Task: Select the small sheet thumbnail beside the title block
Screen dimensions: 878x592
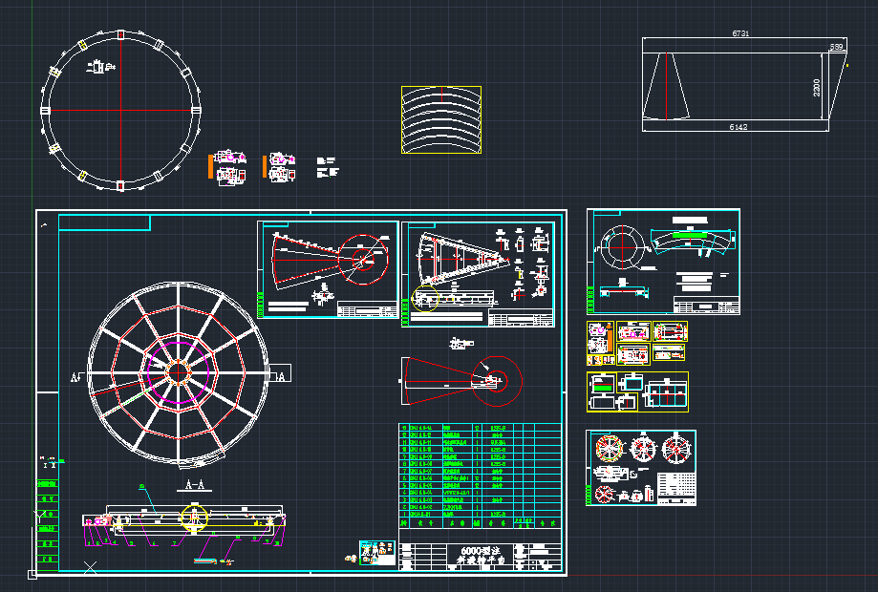Action: coord(377,553)
